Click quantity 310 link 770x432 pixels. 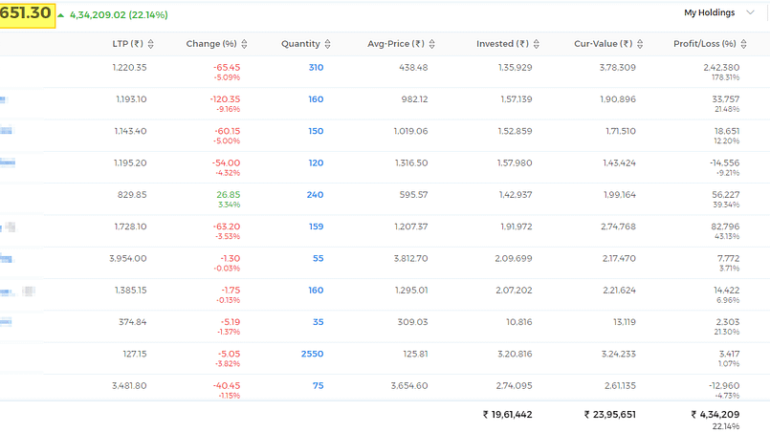(x=316, y=67)
